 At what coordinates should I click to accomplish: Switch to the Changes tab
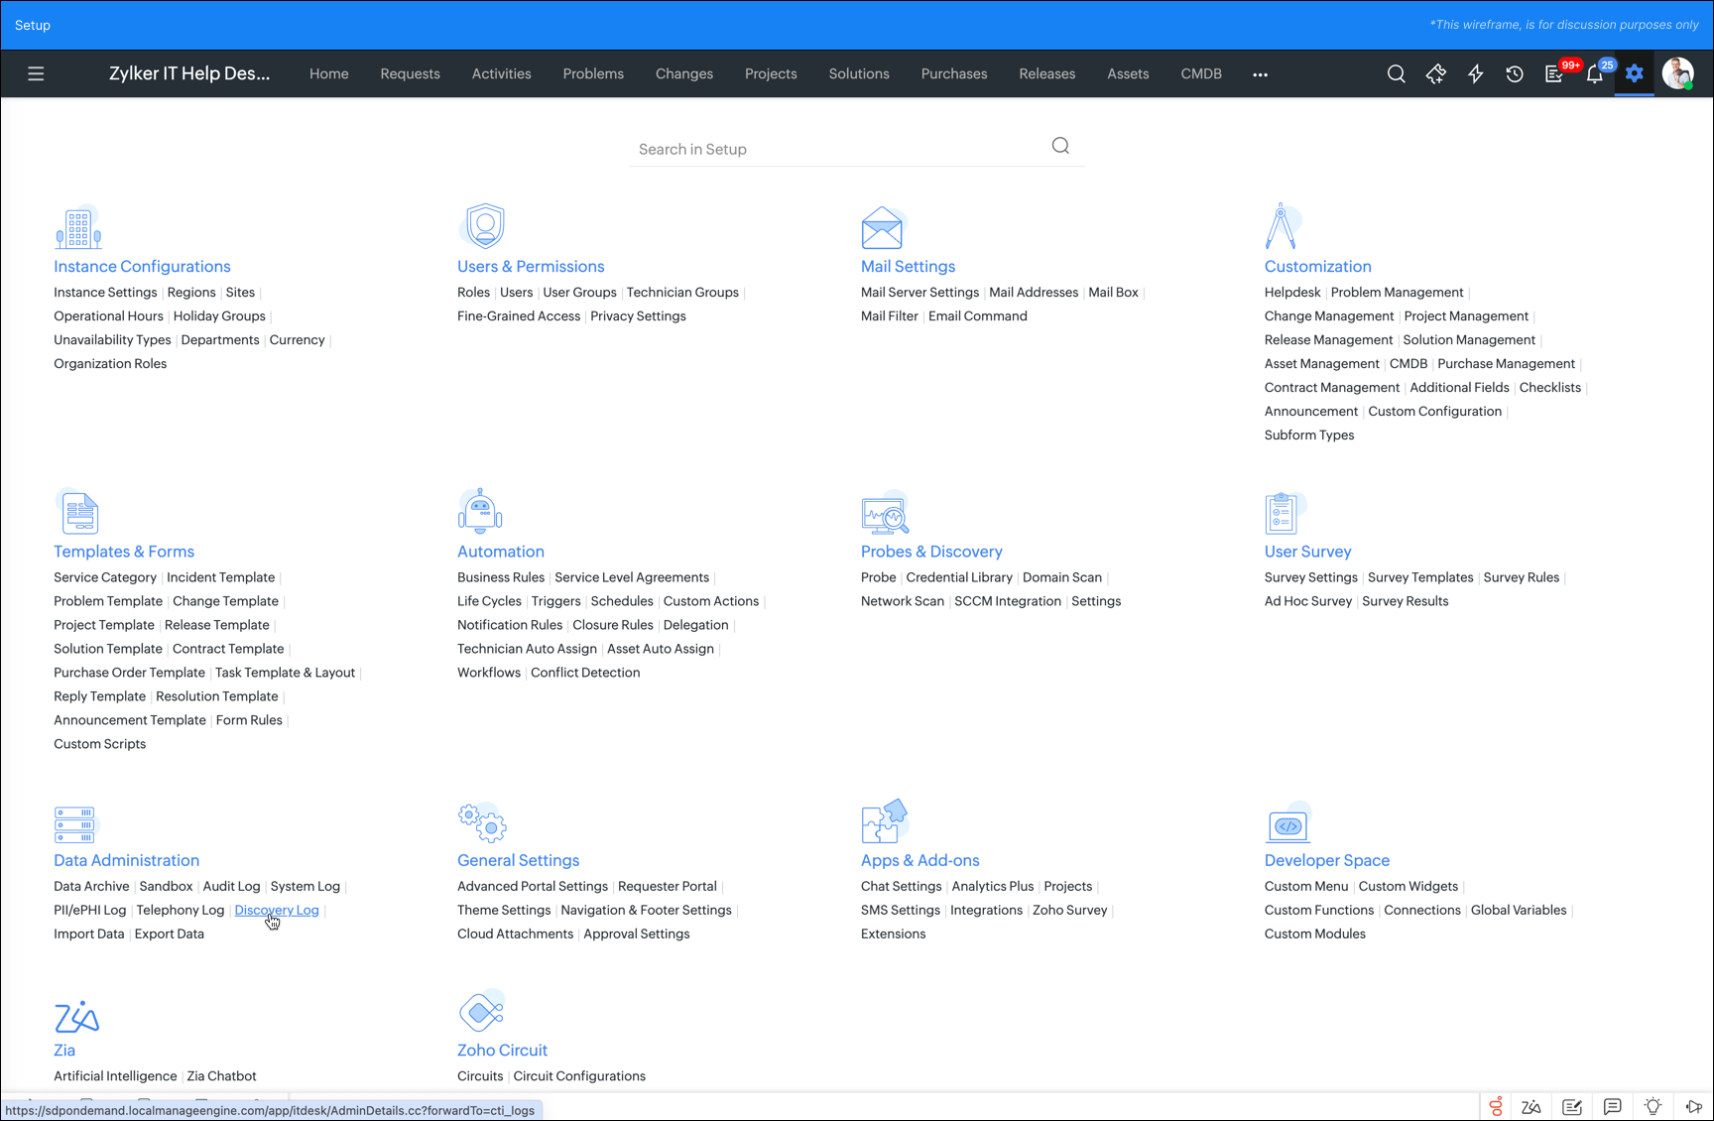pos(684,73)
